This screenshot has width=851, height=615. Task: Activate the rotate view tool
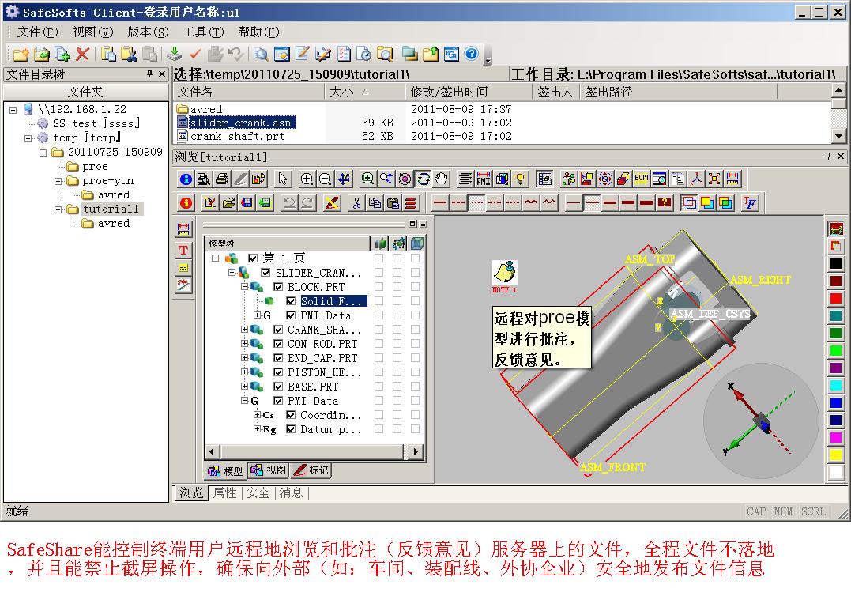click(x=424, y=179)
